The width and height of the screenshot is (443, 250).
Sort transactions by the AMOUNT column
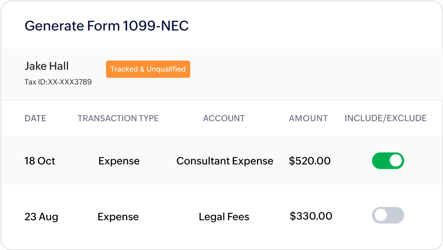tap(308, 118)
